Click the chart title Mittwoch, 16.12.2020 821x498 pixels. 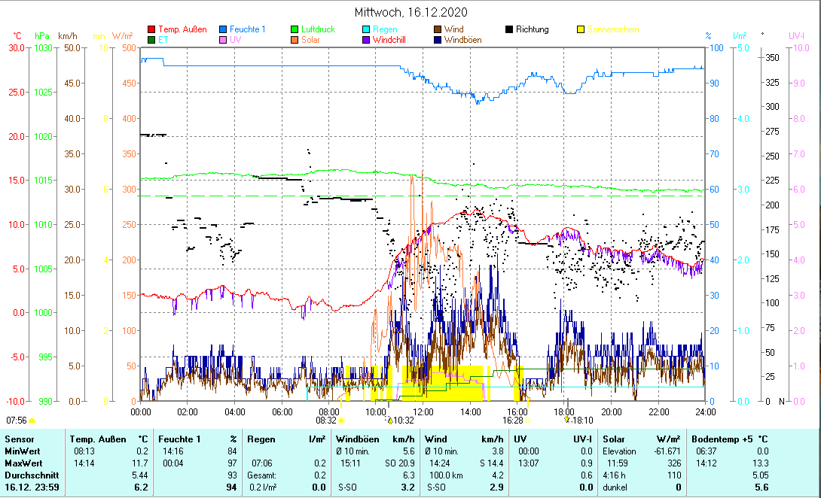coord(410,12)
